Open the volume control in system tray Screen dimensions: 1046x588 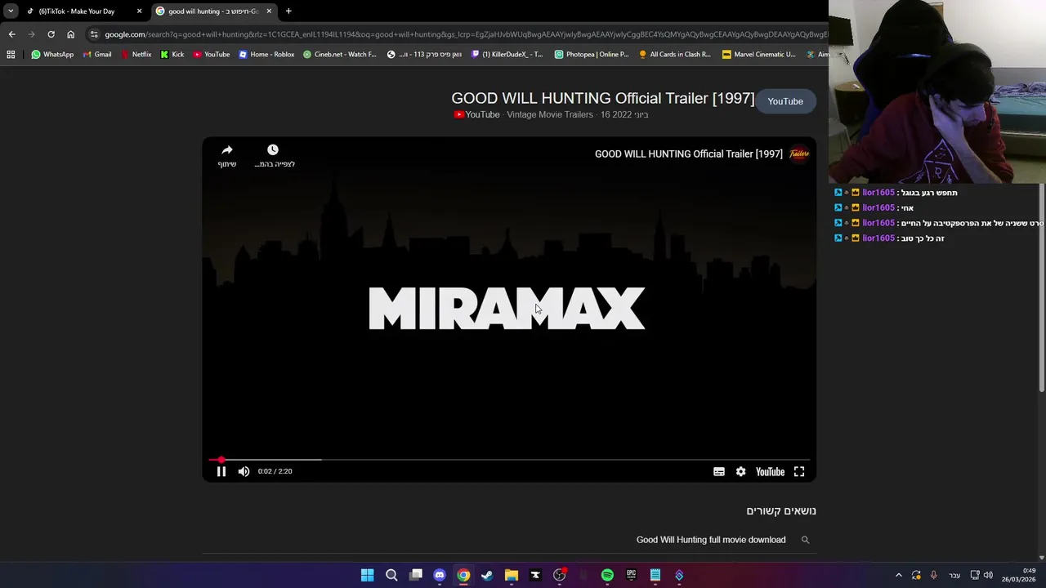click(x=988, y=575)
